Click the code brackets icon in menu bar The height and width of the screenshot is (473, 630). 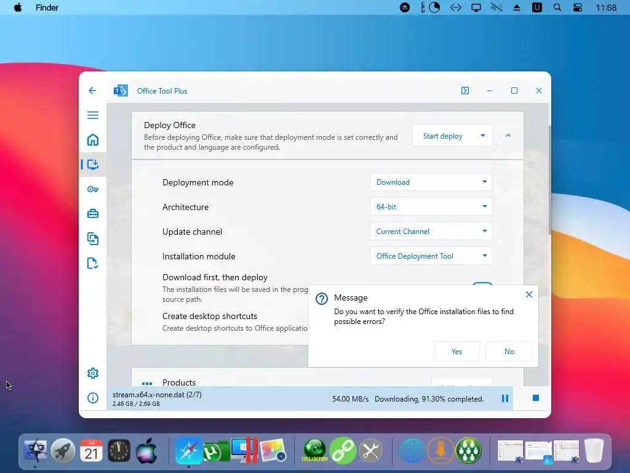(456, 7)
